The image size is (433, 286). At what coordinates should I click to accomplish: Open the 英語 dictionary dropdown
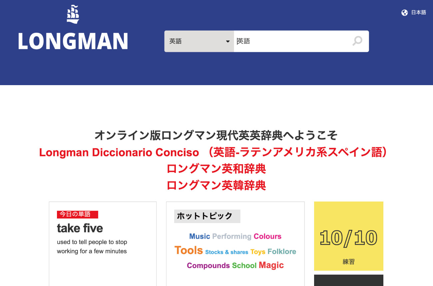pyautogui.click(x=199, y=41)
